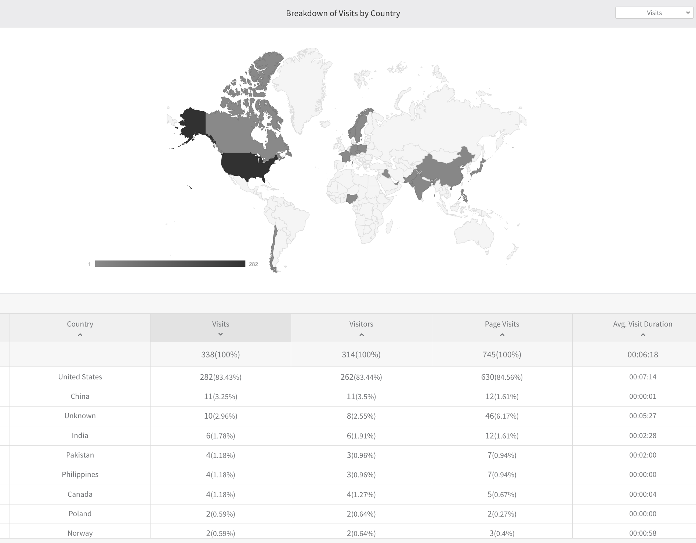Click the Unknown country cell

tap(80, 416)
